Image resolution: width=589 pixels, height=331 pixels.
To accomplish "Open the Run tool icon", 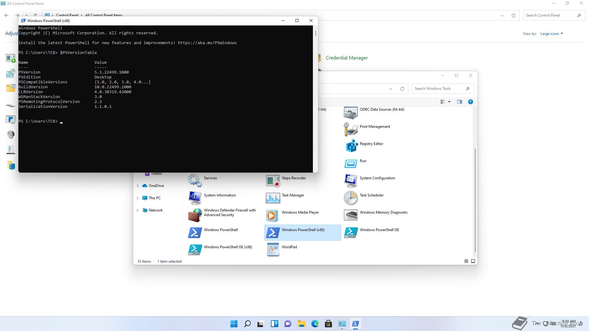I will click(x=351, y=164).
